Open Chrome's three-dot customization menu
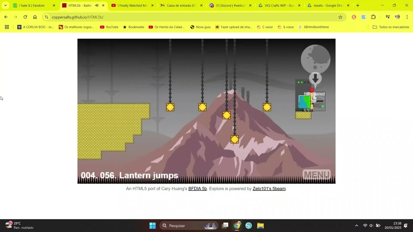Viewport: 413px width, 232px height. (407, 17)
